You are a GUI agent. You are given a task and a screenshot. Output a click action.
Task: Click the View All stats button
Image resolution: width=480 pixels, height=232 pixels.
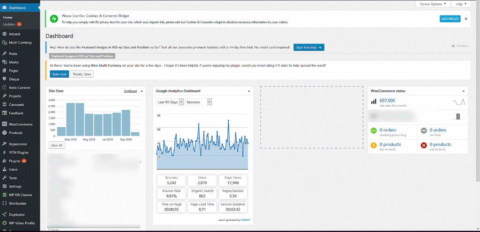57,145
